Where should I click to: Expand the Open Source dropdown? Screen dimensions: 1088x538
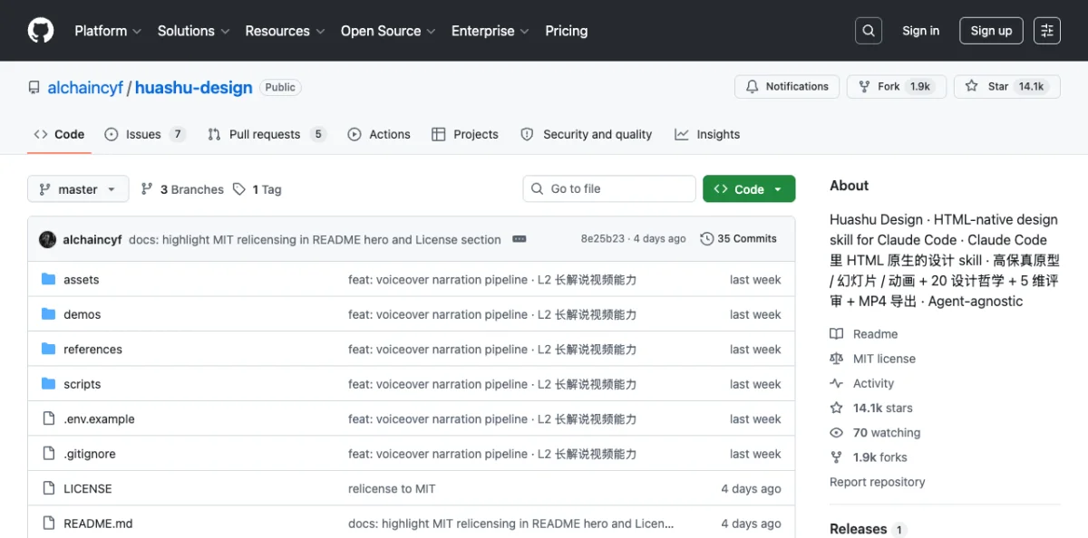tap(388, 31)
